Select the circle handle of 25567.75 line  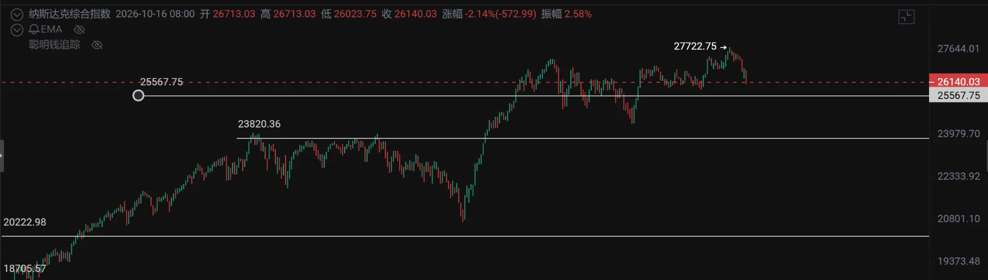coord(138,96)
